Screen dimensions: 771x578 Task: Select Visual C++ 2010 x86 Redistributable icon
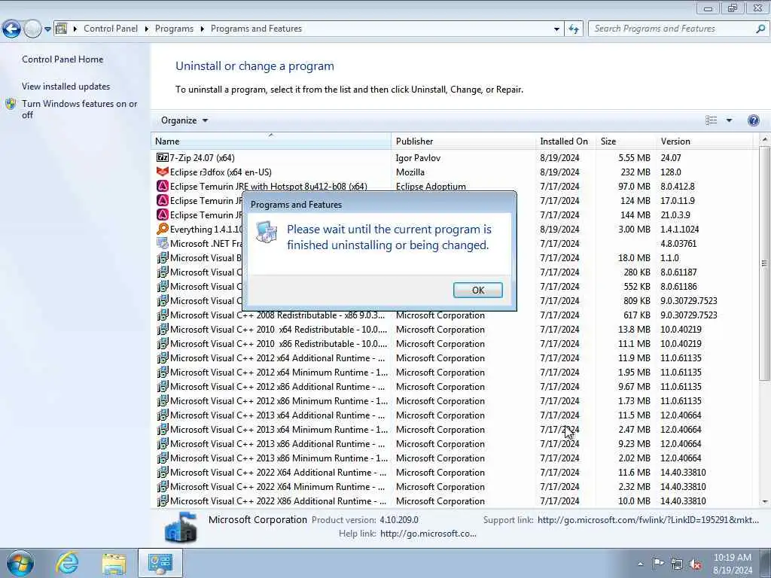163,343
